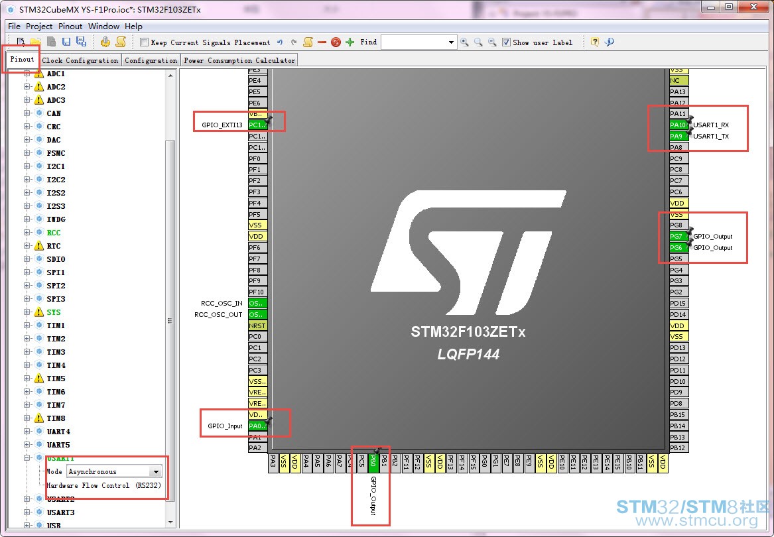Switch to the Configuration tab
Viewport: 774px width, 537px height.
pos(151,60)
